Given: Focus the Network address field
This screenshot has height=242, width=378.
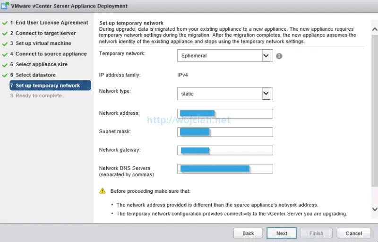Looking at the screenshot, I should (225, 113).
